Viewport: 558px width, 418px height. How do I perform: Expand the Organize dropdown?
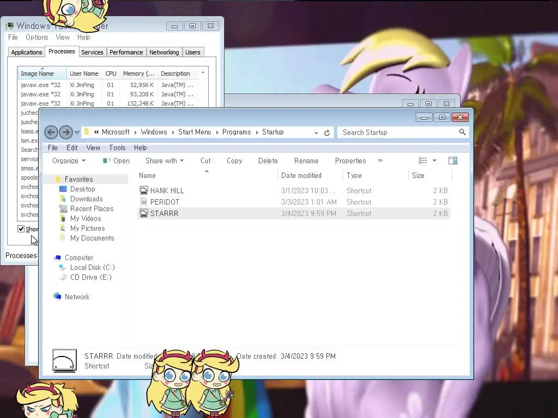click(69, 161)
